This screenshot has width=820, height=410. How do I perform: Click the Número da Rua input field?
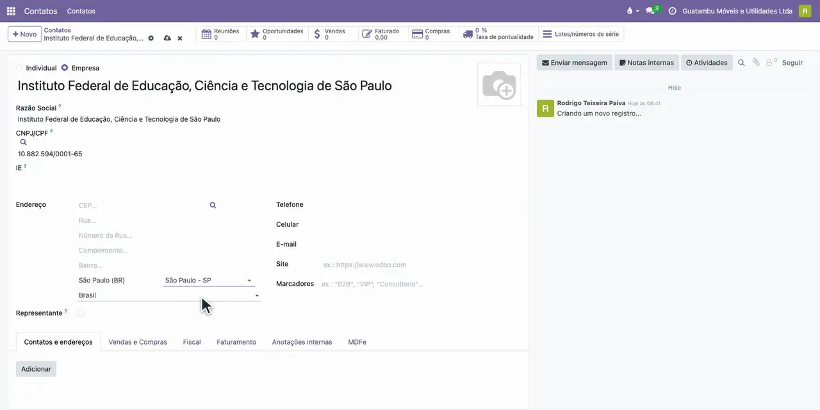pyautogui.click(x=169, y=236)
